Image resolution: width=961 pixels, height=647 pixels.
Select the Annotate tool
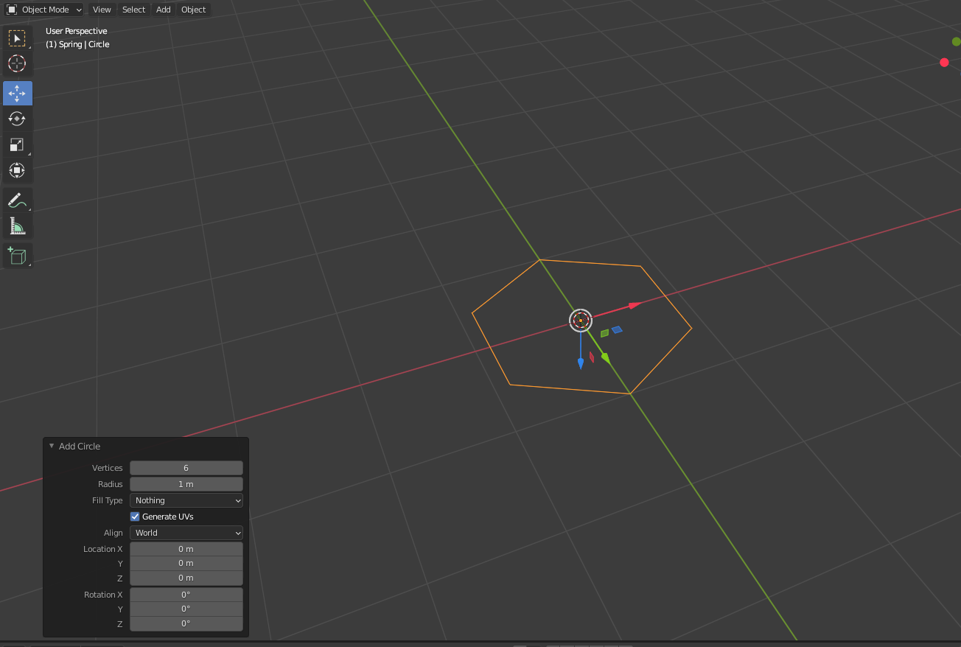click(17, 200)
